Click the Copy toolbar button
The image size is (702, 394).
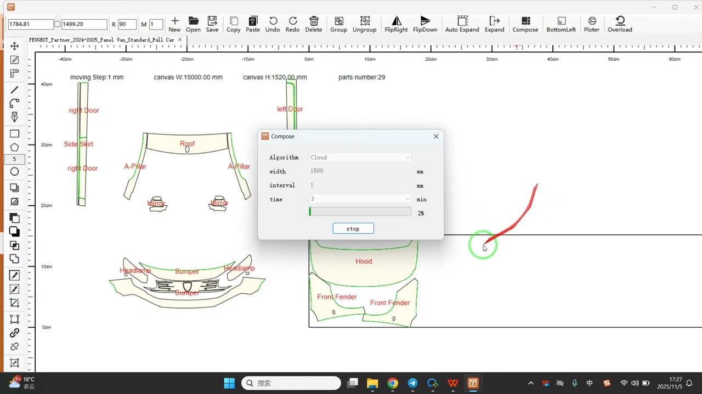click(x=234, y=25)
